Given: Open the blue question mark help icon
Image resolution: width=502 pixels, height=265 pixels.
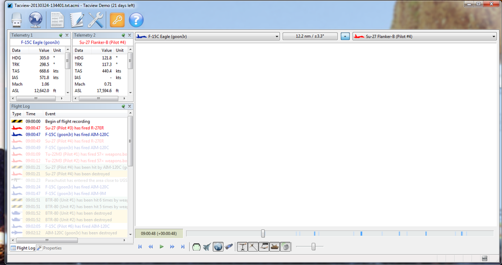Looking at the screenshot, I should pos(136,20).
